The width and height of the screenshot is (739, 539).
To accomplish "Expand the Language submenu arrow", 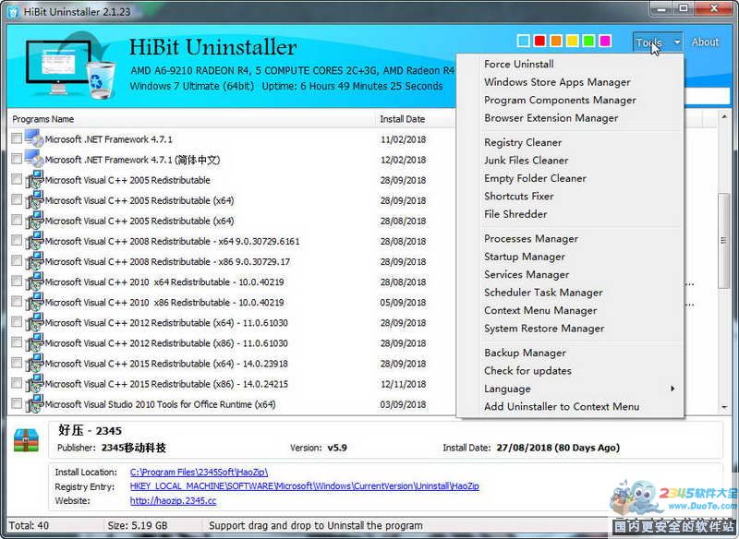I will [x=672, y=389].
